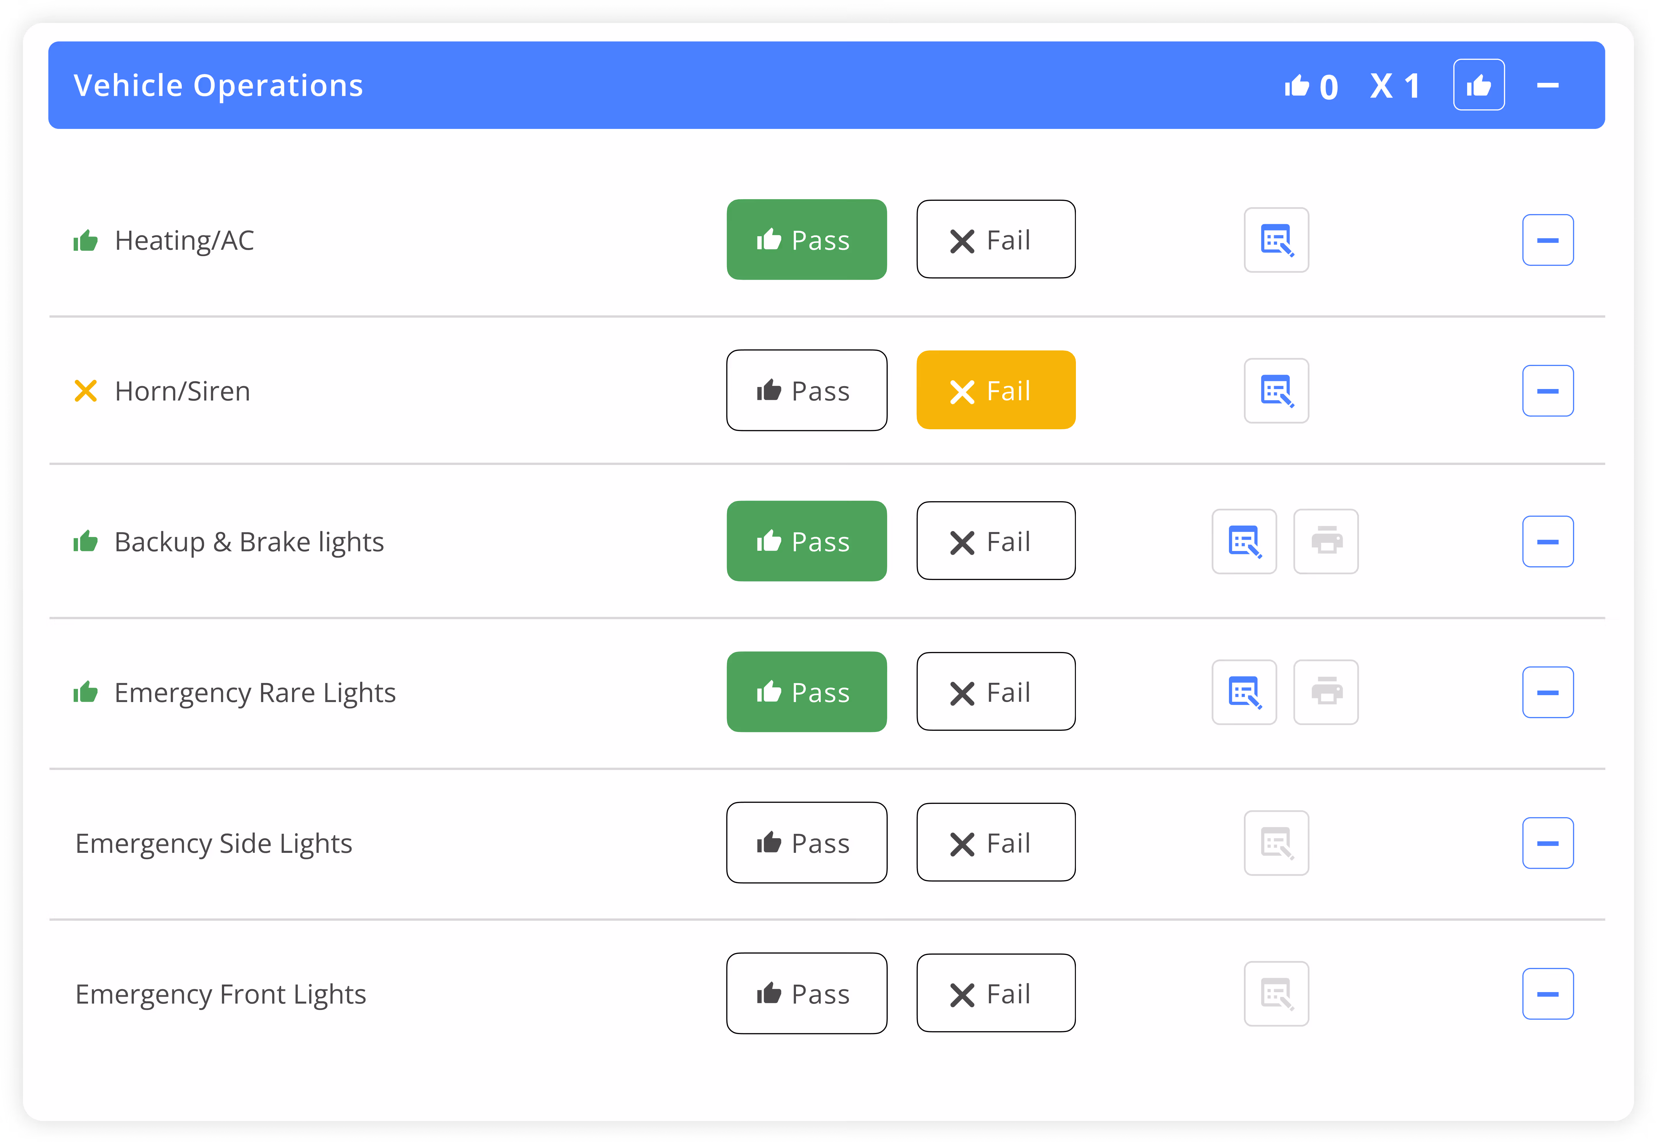This screenshot has height=1144, width=1657.
Task: Mark Horn/Siren as Pass
Action: pos(806,391)
